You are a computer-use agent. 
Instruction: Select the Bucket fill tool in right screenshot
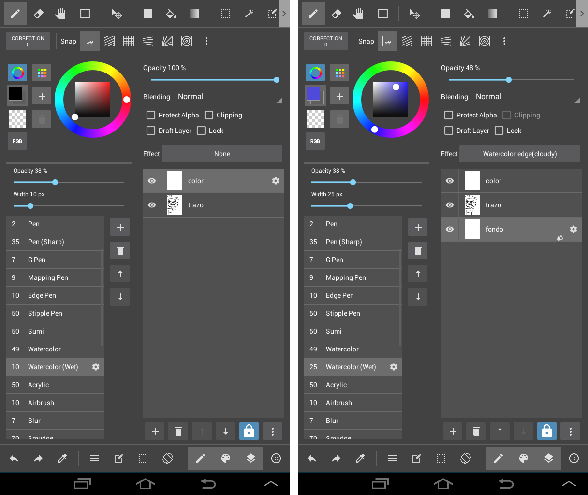click(469, 14)
